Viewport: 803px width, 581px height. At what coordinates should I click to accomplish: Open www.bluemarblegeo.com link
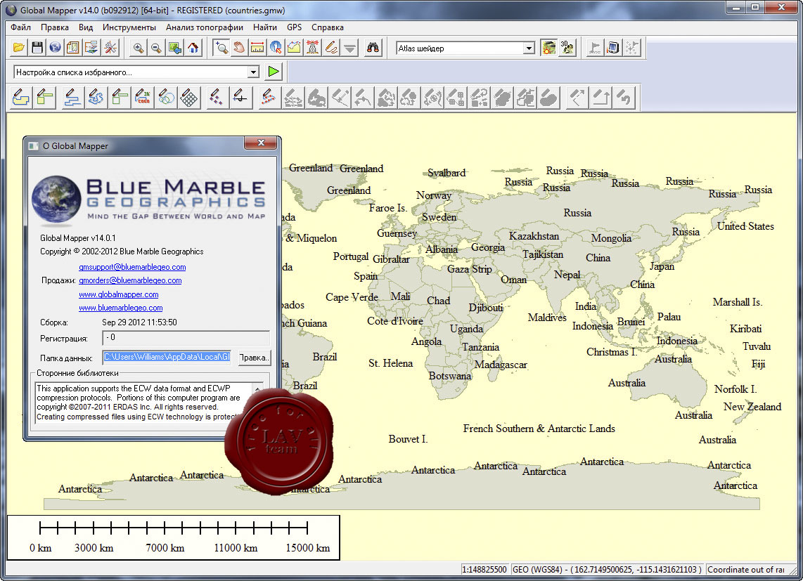[121, 308]
